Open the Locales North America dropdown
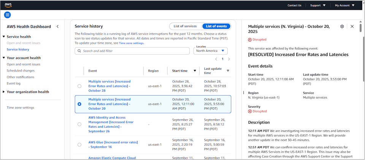The height and width of the screenshot is (160, 365). (x=211, y=51)
